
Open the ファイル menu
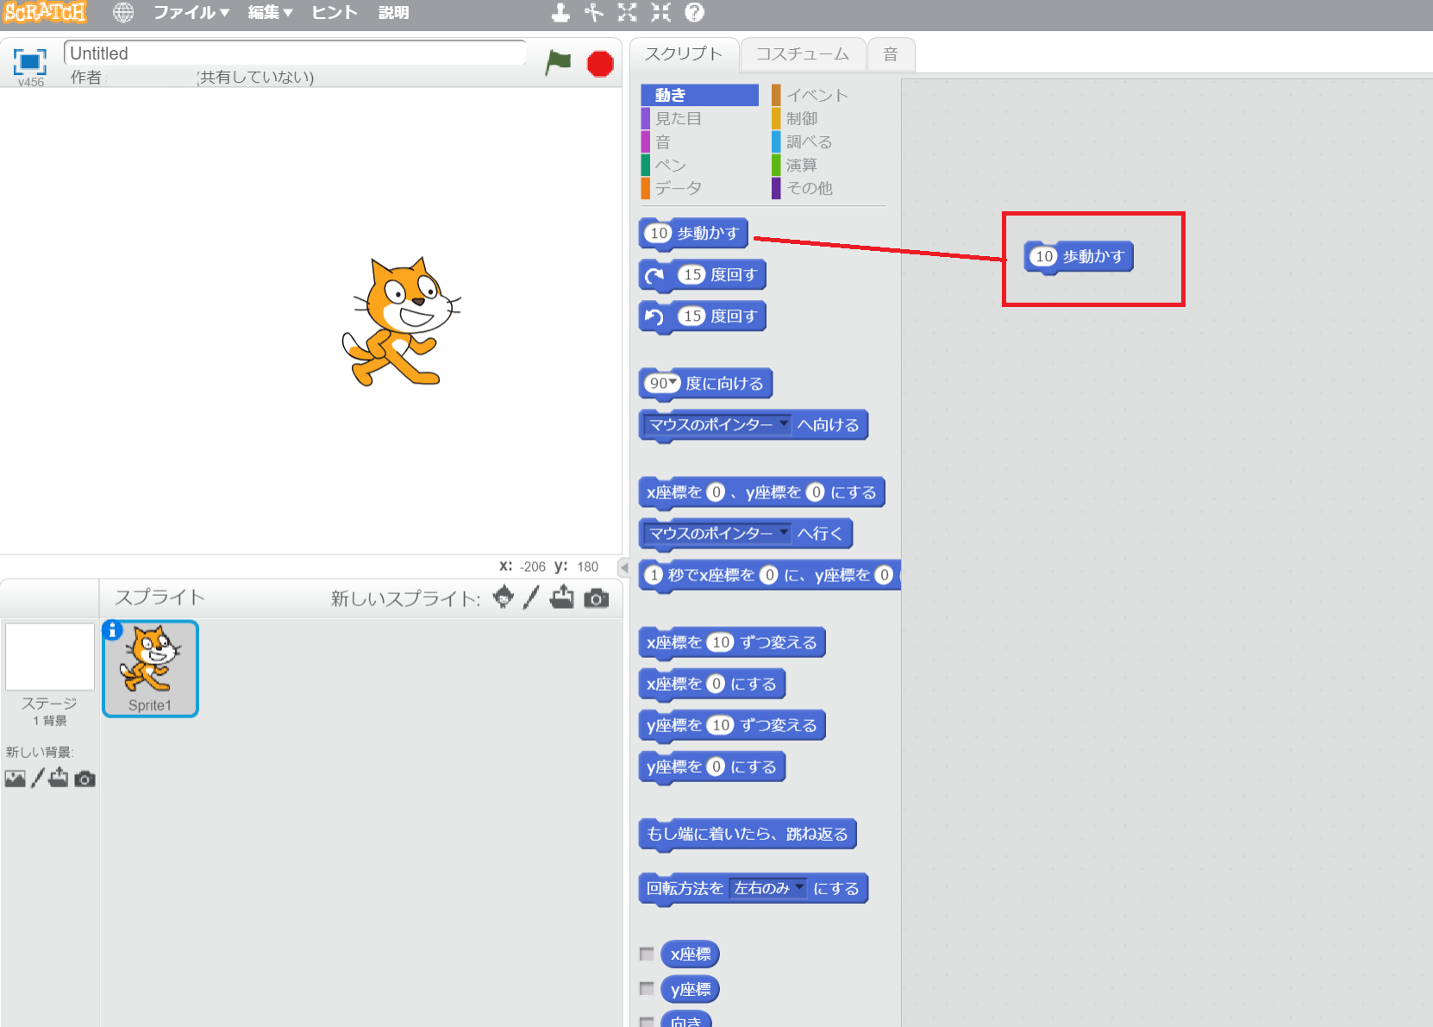(191, 13)
